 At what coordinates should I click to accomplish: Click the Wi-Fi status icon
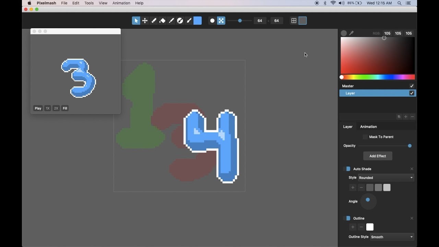[333, 3]
